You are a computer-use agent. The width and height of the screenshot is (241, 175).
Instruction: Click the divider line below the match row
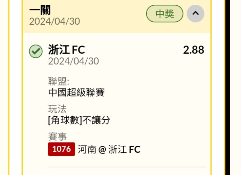[x=127, y=167]
